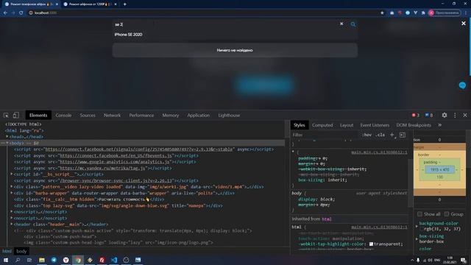Click the new style rule plus icon
The image size is (471, 265).
(x=392, y=135)
